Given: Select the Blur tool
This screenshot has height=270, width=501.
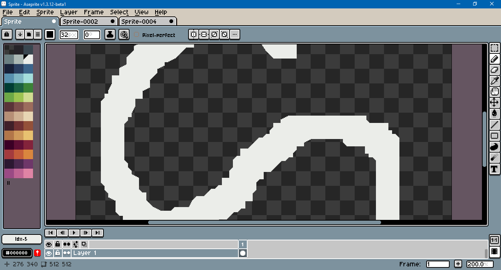Looking at the screenshot, I should (494, 158).
